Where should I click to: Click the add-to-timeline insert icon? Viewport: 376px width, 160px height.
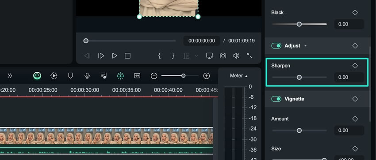[x=187, y=56]
